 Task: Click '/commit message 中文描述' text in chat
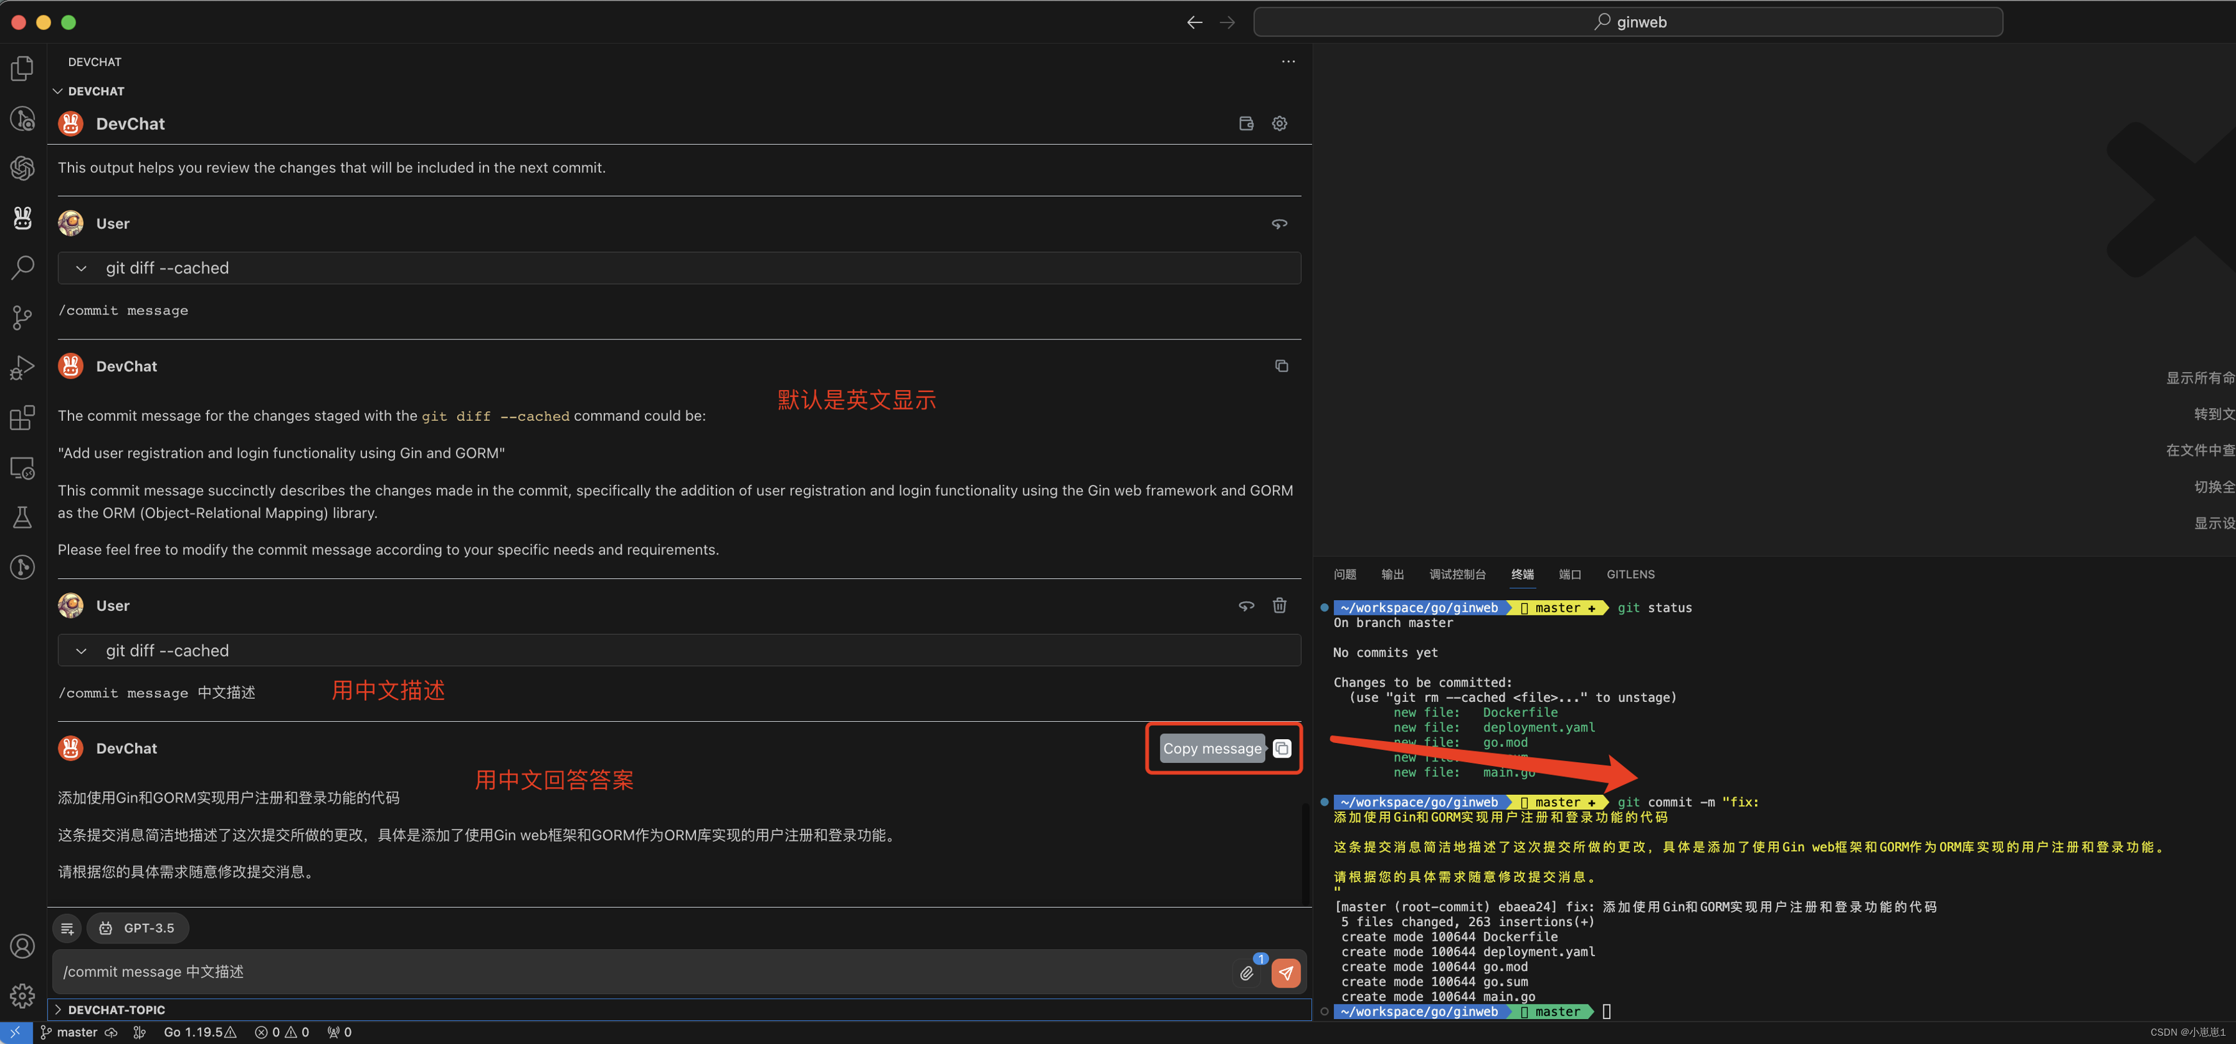point(156,693)
